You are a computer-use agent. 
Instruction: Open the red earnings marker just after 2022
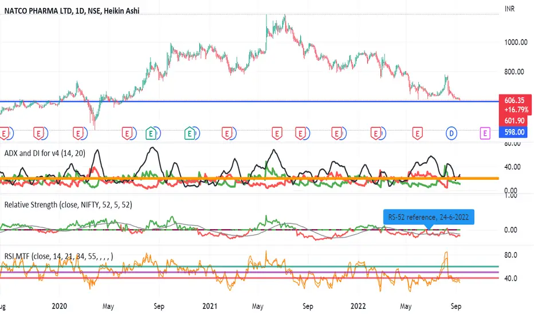tap(376, 133)
